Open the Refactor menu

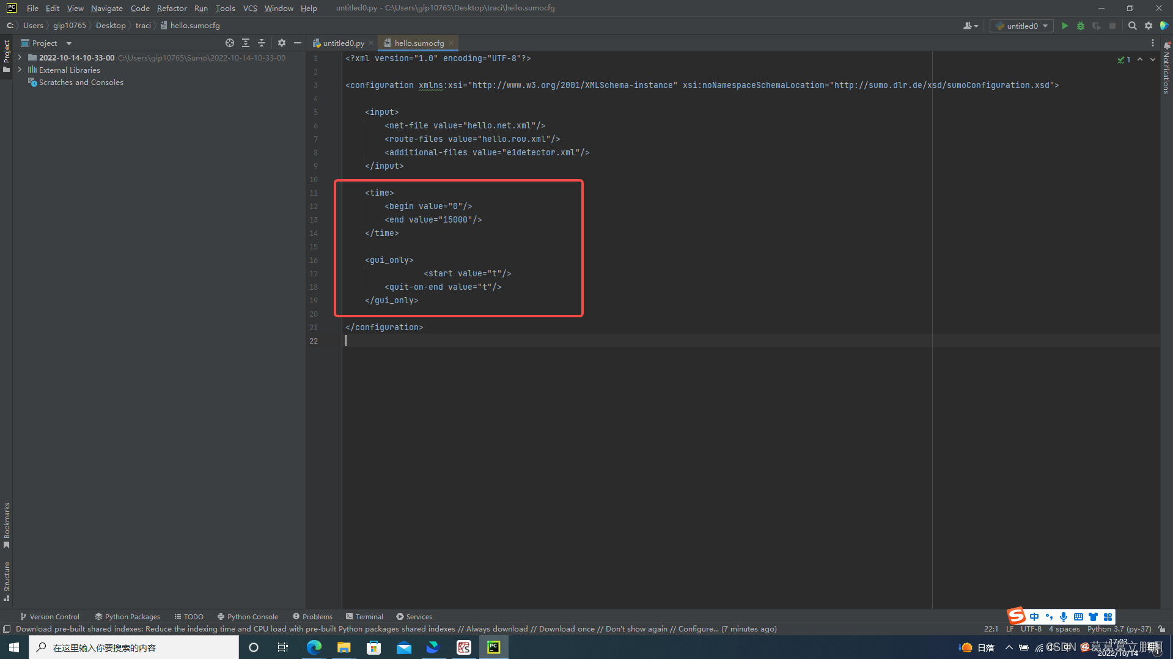click(172, 8)
